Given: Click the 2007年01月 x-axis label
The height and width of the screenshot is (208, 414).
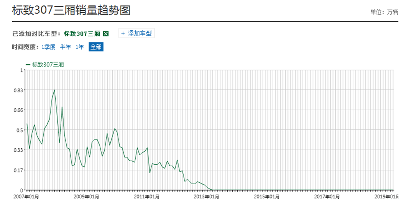Looking at the screenshot, I should coord(27,197).
